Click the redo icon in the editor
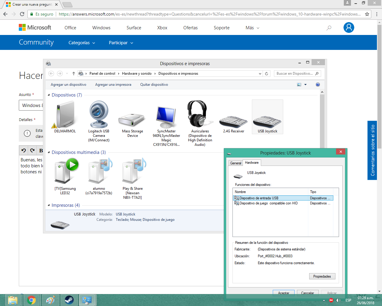The width and height of the screenshot is (382, 306). click(x=32, y=150)
